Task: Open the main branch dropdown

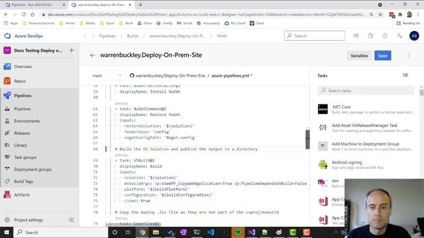Action: [x=107, y=75]
